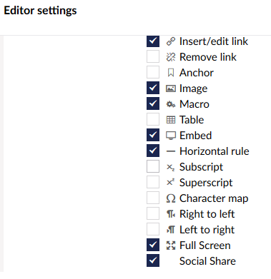Image resolution: width=271 pixels, height=279 pixels.
Task: Tick the Superscript checkbox
Action: point(153,182)
